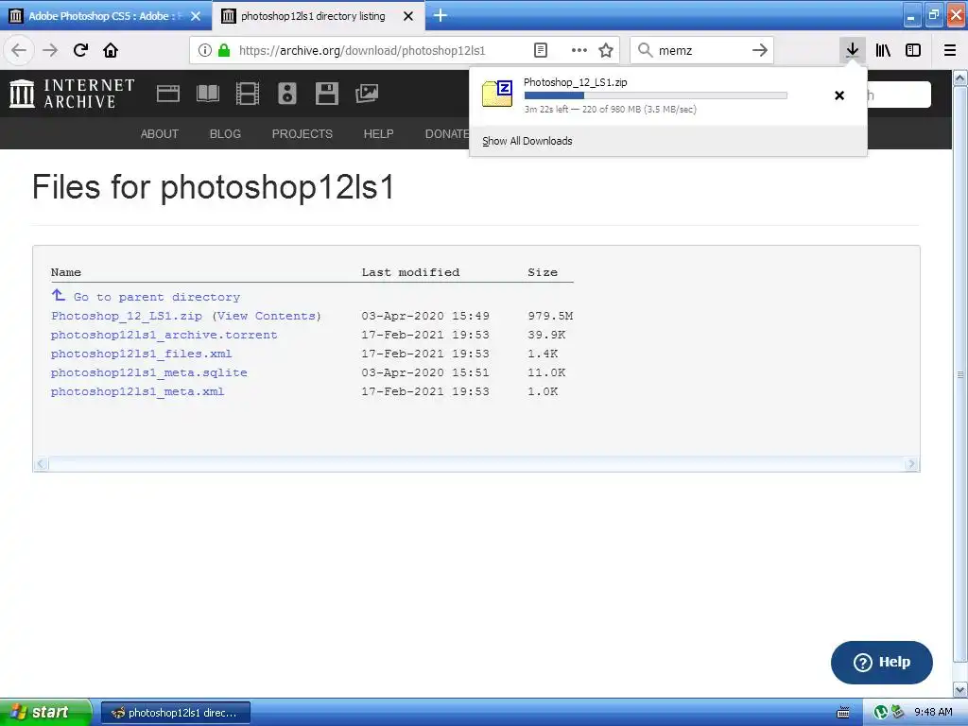
Task: Open photoshop12ls1_meta.sqlite link
Action: [x=148, y=372]
